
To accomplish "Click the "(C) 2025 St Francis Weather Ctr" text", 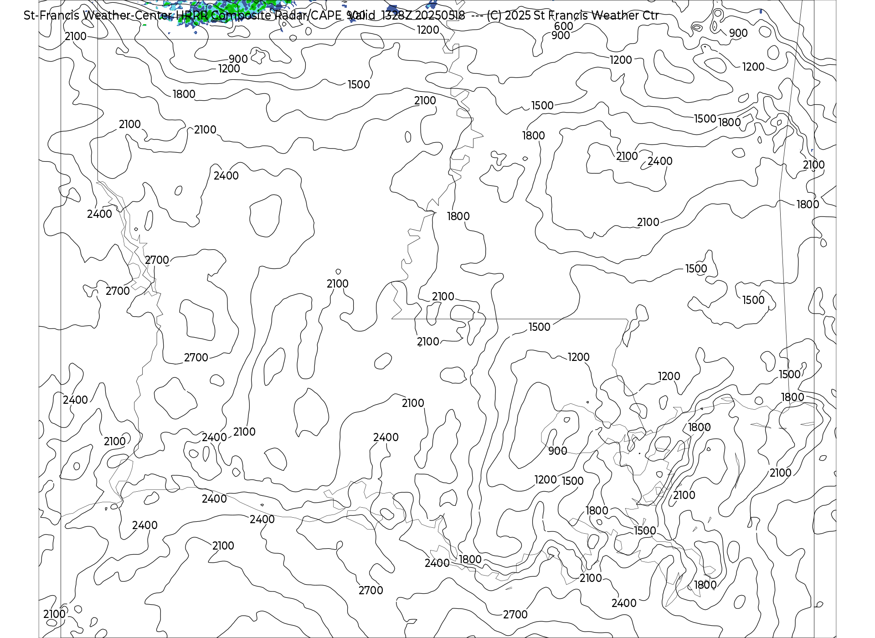I will (x=573, y=15).
